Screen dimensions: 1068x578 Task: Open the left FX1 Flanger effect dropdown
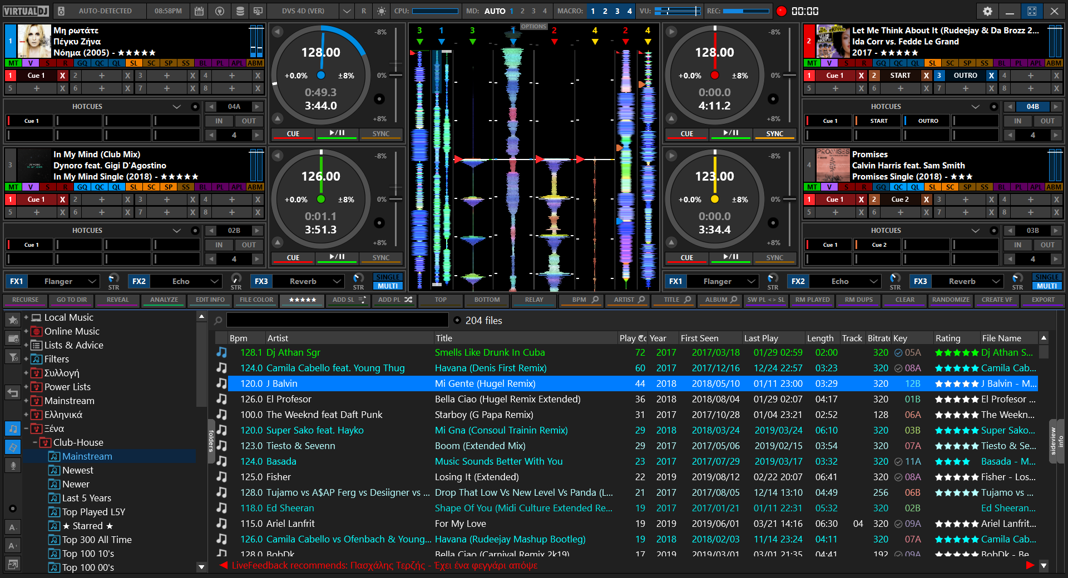(93, 281)
